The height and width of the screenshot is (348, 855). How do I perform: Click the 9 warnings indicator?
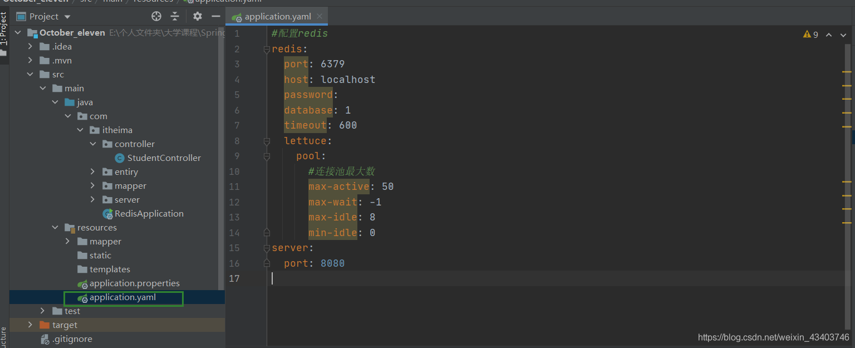811,34
